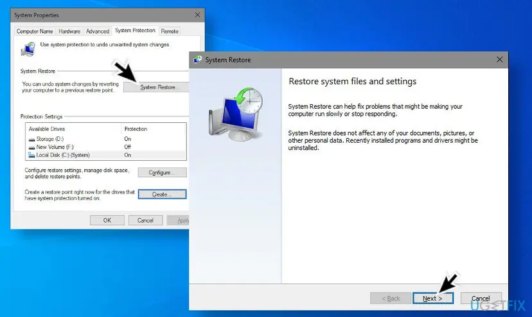
Task: Switch to the Advanced tab
Action: 98,32
